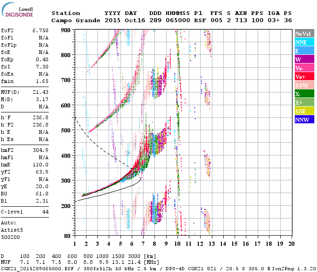
Task: Click the Artist5 auto-scaling label
Action: click(12, 230)
